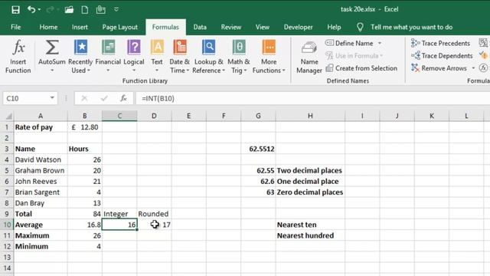The height and width of the screenshot is (276, 490).
Task: Open the File menu
Action: (x=15, y=28)
